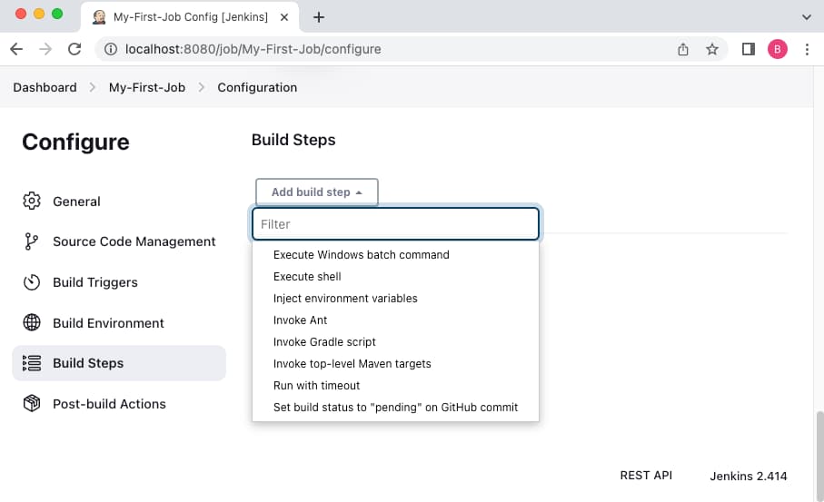Image resolution: width=824 pixels, height=502 pixels.
Task: Open the browser three-dot menu
Action: 807,49
